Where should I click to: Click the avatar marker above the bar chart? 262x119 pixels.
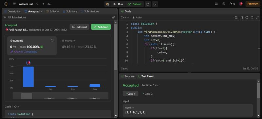[x=28, y=63]
